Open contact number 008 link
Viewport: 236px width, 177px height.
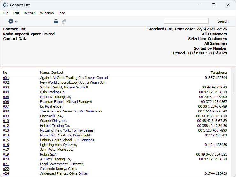[x=6, y=111]
